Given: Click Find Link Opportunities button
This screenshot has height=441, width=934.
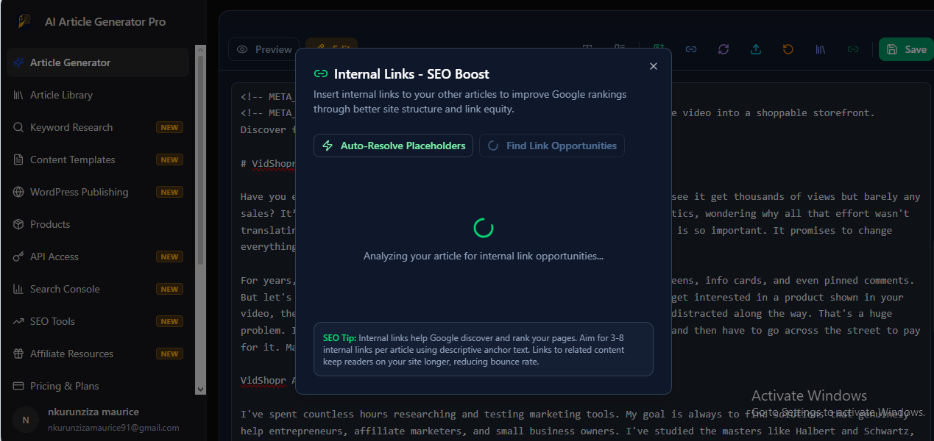Looking at the screenshot, I should point(552,146).
